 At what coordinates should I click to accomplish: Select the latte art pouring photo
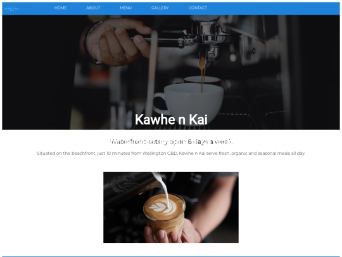point(171,208)
